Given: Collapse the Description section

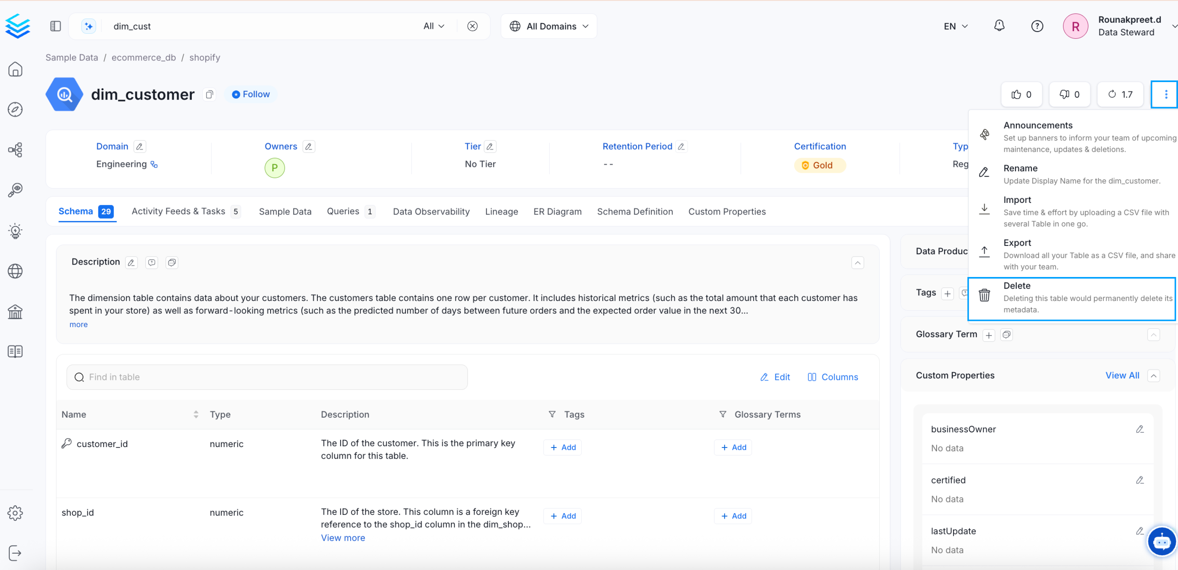Looking at the screenshot, I should (857, 263).
